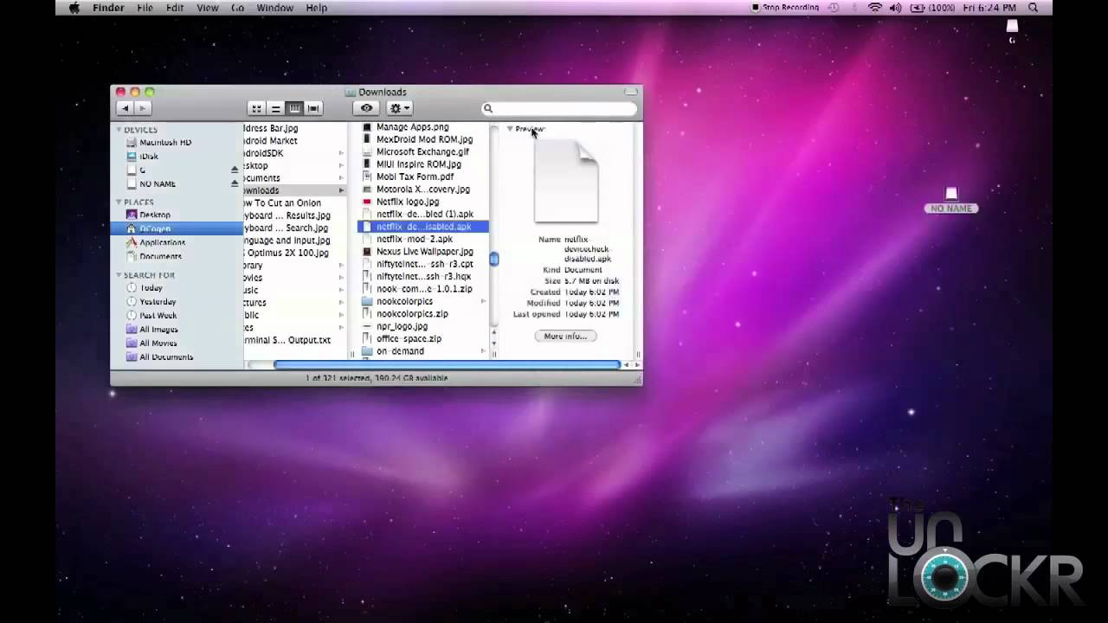Switch to list view in Finder toolbar

275,108
